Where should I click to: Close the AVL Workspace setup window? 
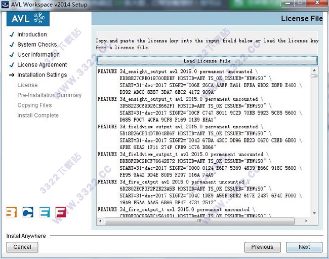click(317, 3)
